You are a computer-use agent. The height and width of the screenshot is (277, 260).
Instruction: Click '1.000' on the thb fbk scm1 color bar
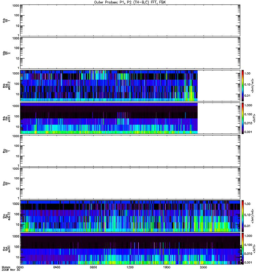click(x=248, y=105)
